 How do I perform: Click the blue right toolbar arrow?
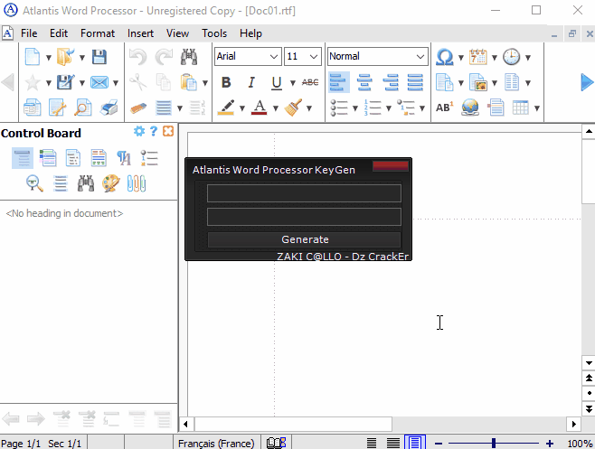tap(587, 82)
